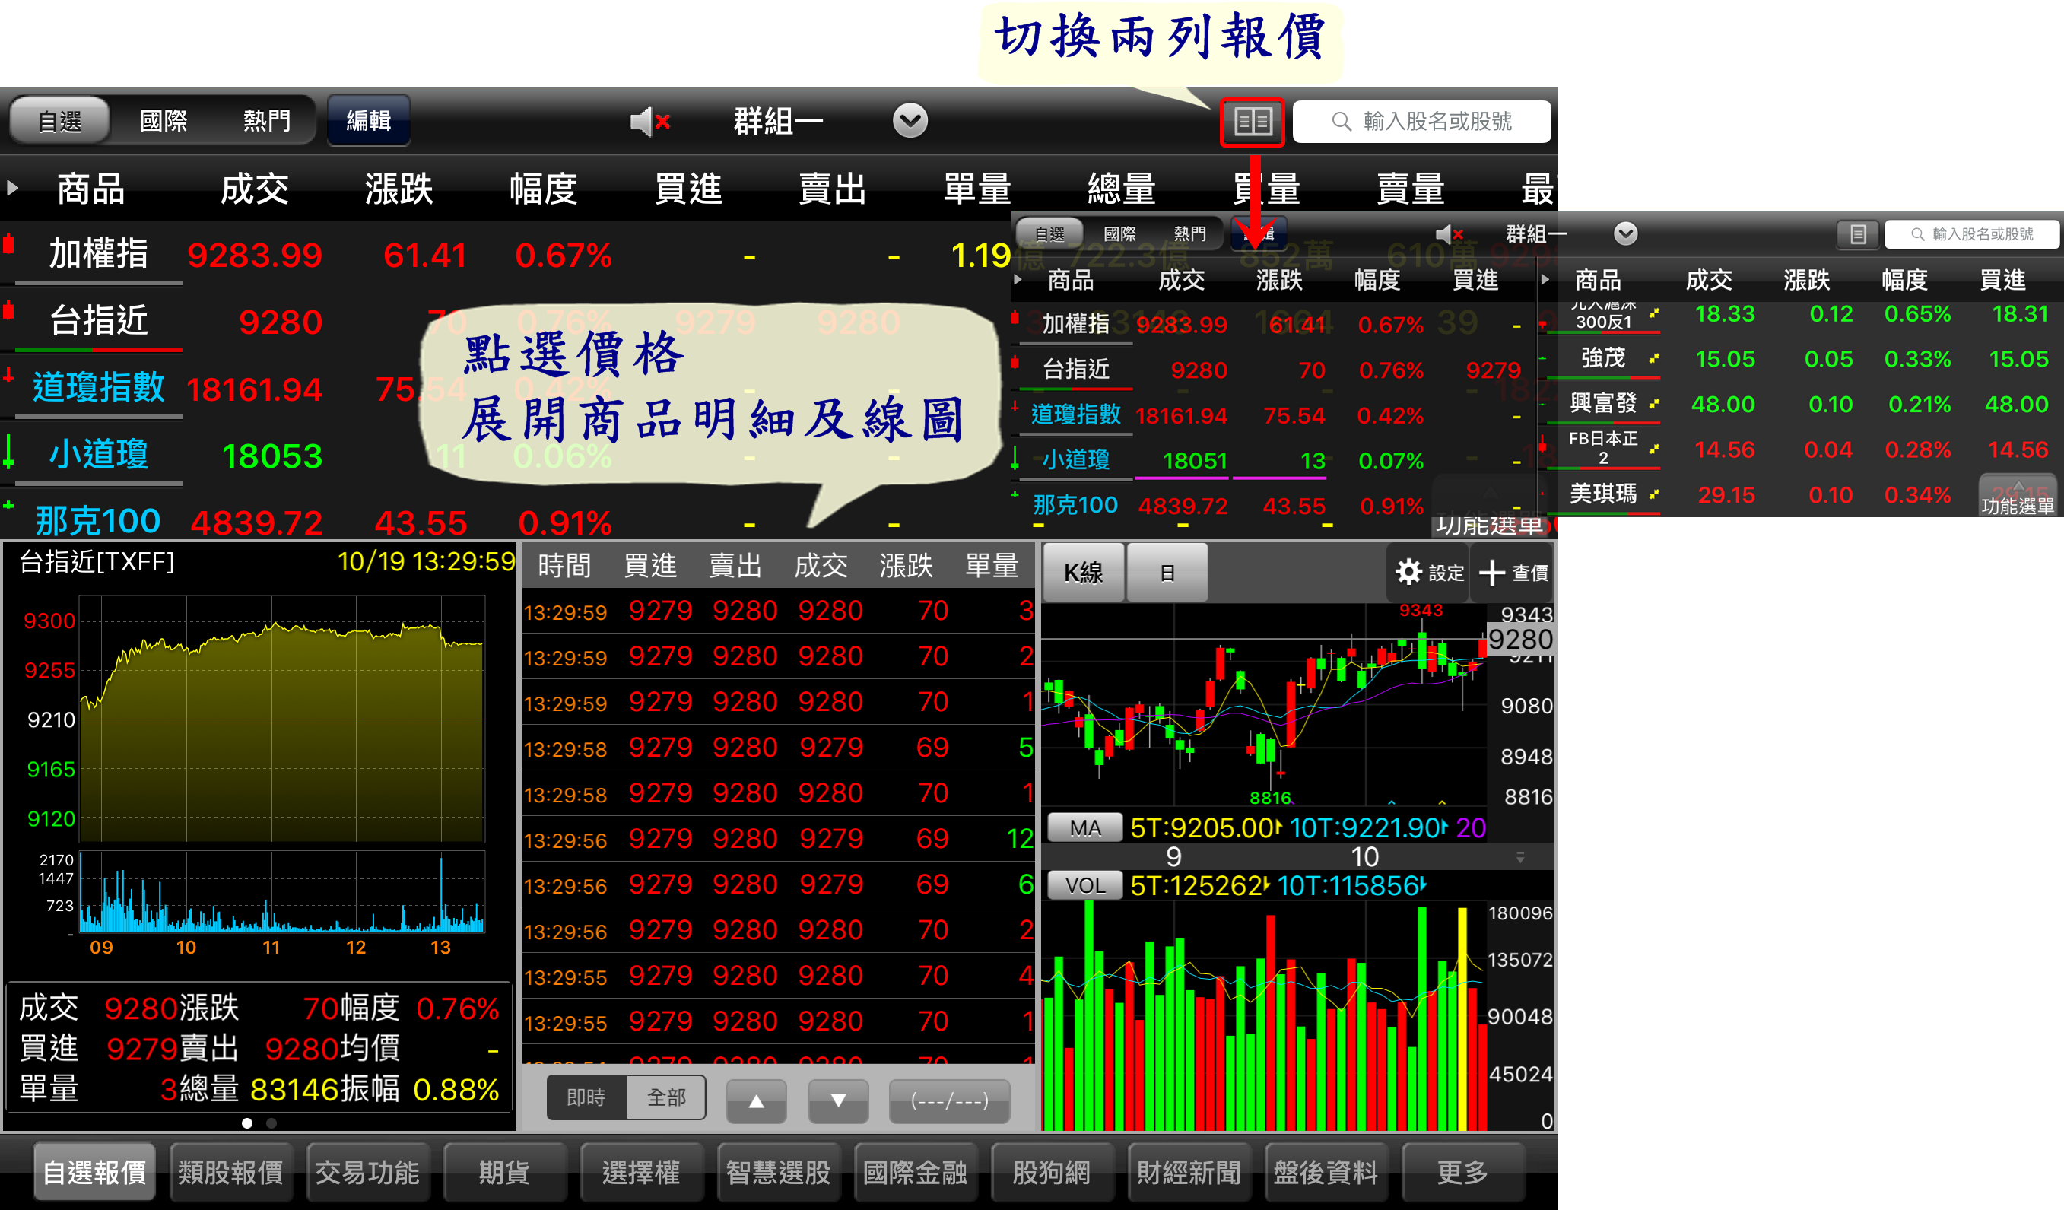Open the MA indicator selector

point(1085,828)
